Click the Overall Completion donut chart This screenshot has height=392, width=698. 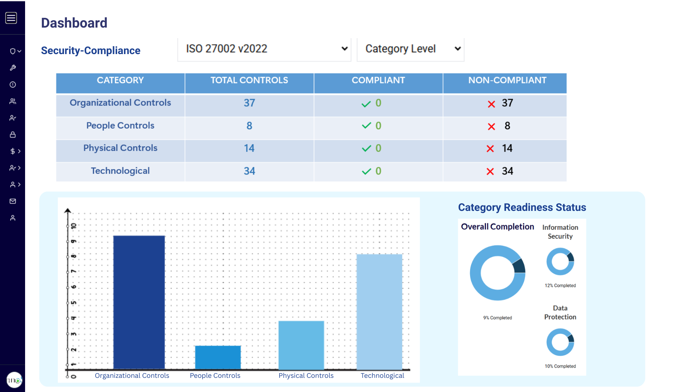click(497, 273)
